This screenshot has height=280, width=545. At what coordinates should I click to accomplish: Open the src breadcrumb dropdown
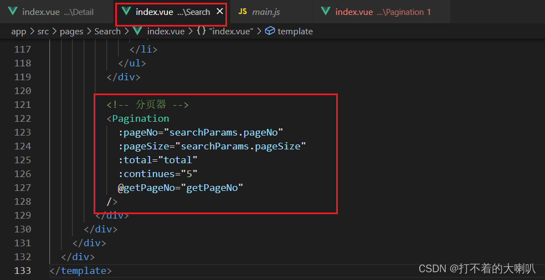43,32
